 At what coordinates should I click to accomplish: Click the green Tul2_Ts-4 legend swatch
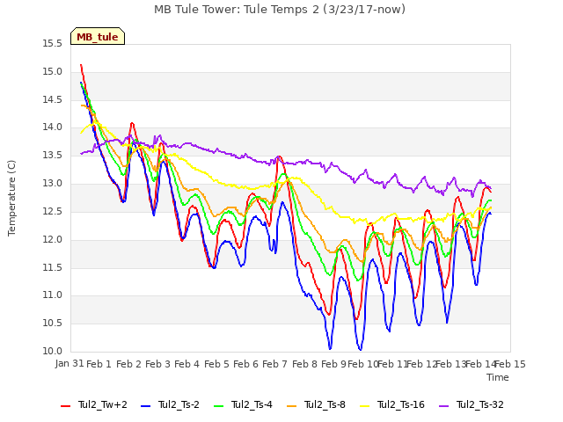pos(219,406)
